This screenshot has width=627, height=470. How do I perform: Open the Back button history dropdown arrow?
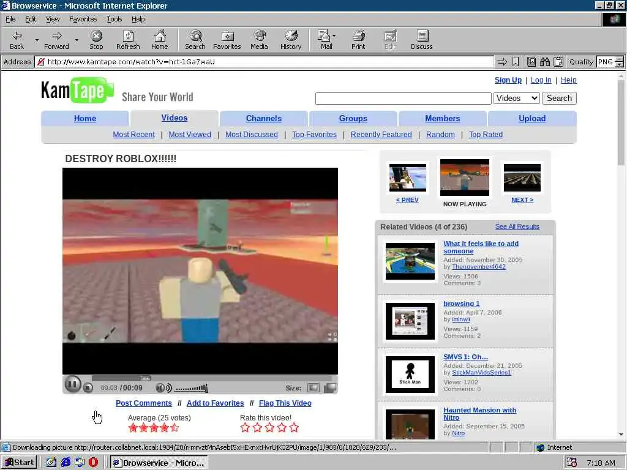(37, 40)
